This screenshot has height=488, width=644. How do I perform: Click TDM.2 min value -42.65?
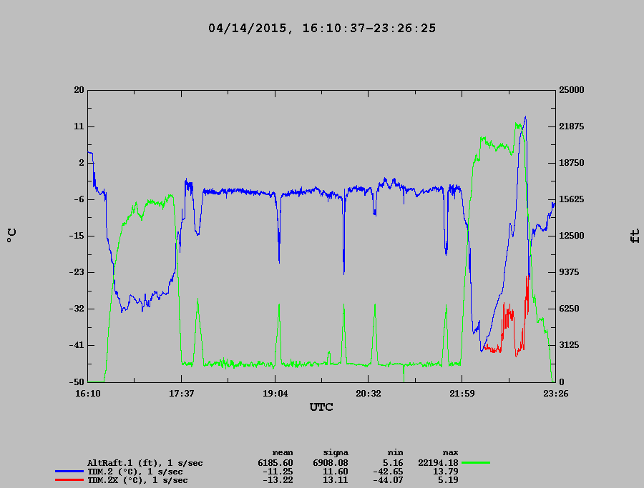tap(388, 472)
